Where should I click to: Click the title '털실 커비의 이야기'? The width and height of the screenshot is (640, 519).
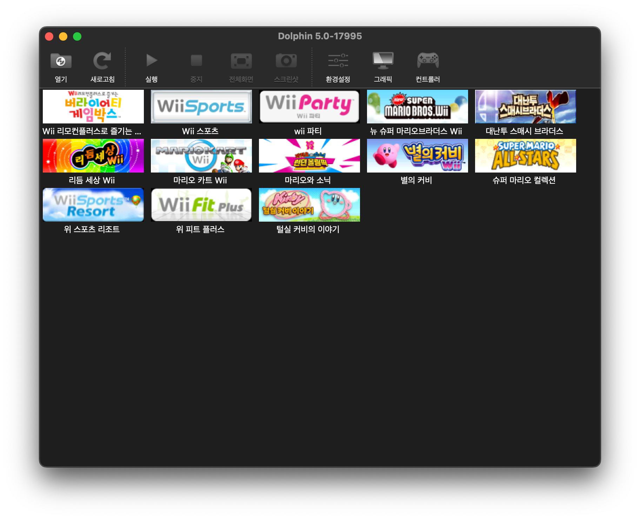tap(308, 229)
